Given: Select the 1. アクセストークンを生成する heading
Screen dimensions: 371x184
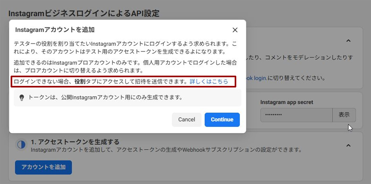Looking at the screenshot, I should [x=75, y=142].
